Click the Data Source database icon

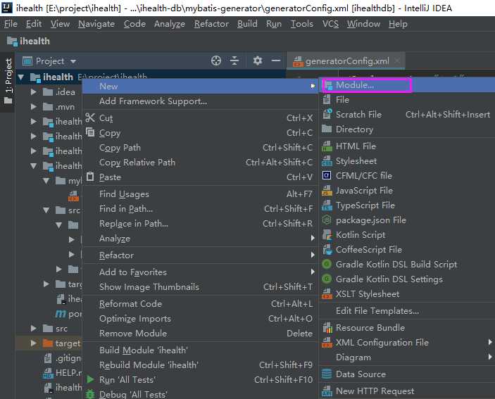click(x=327, y=374)
